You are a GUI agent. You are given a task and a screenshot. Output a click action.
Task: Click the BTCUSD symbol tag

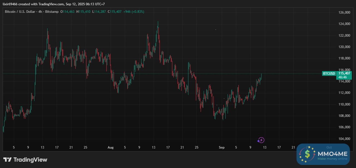[x=328, y=74]
